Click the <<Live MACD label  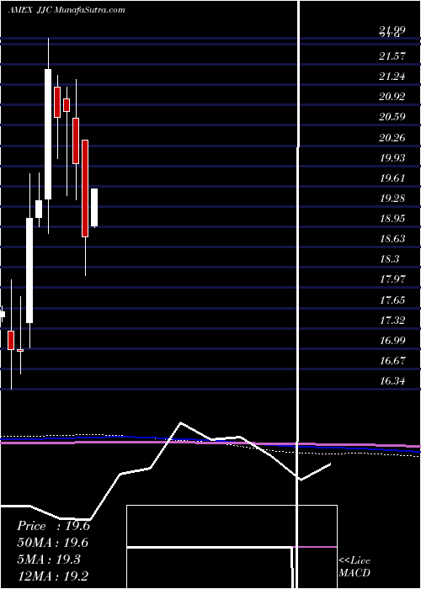point(354,567)
